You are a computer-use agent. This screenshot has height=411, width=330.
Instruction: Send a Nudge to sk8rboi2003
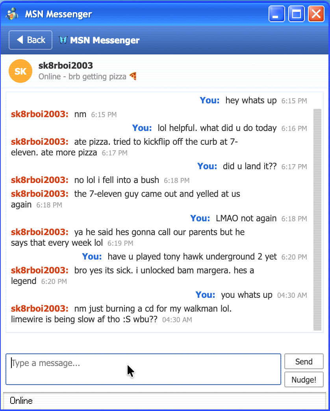point(304,379)
